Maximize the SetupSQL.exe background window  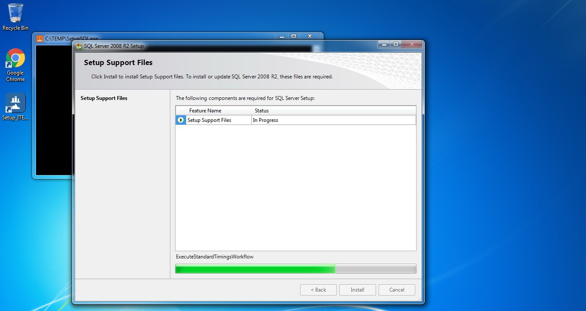[x=294, y=37]
